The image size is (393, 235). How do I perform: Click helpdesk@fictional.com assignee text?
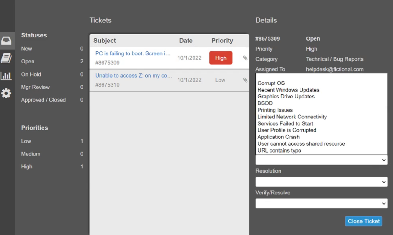(x=335, y=69)
